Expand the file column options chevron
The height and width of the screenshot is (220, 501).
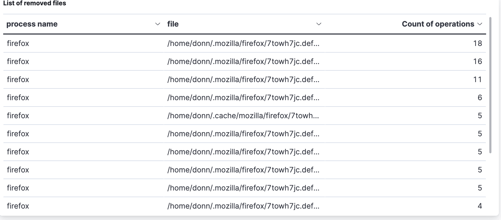pos(319,24)
